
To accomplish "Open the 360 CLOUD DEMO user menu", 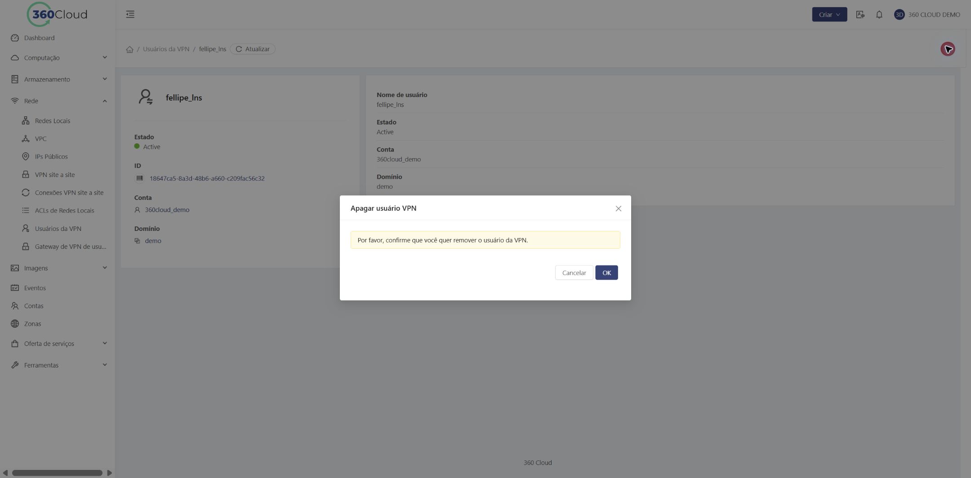I will click(x=927, y=14).
